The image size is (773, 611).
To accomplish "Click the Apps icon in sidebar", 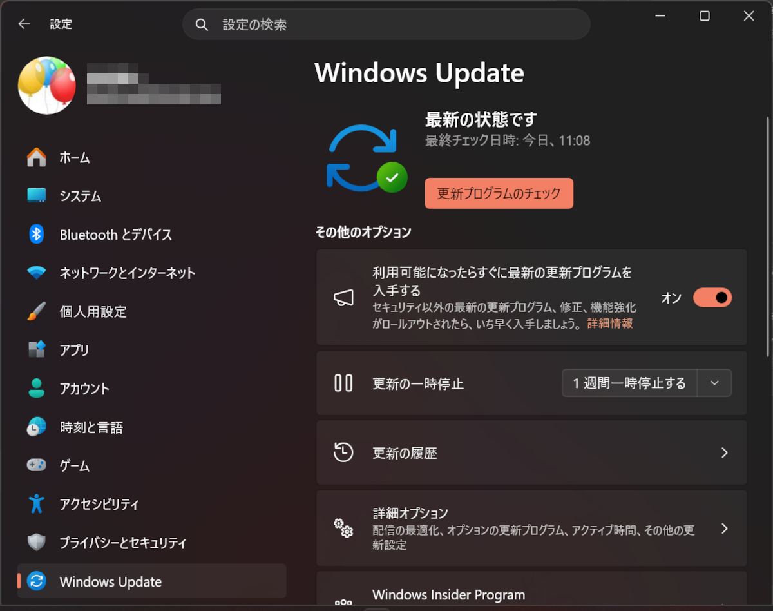I will click(37, 350).
